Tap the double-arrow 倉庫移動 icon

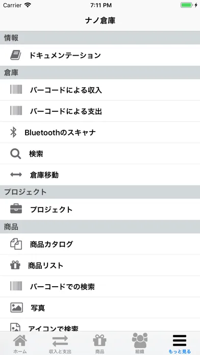point(16,174)
